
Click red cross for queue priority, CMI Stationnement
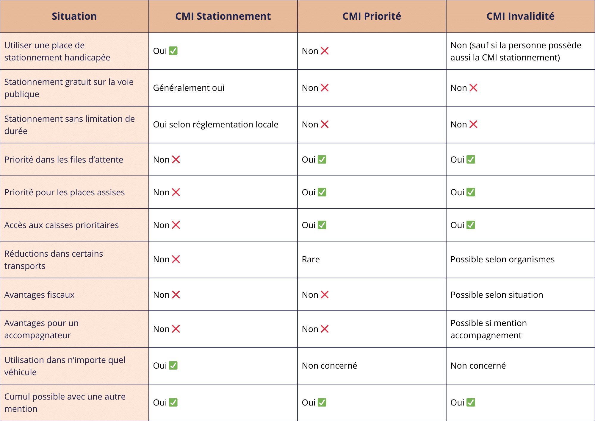[176, 160]
